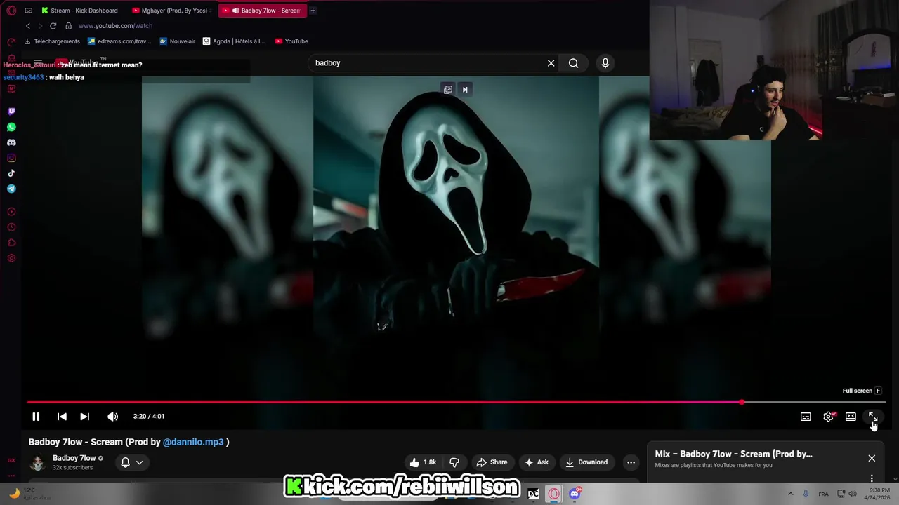Click Opera GX taskbar icon
Viewport: 899px width, 505px height.
554,494
